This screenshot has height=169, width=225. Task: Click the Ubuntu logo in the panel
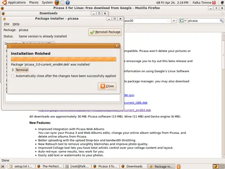4,2
